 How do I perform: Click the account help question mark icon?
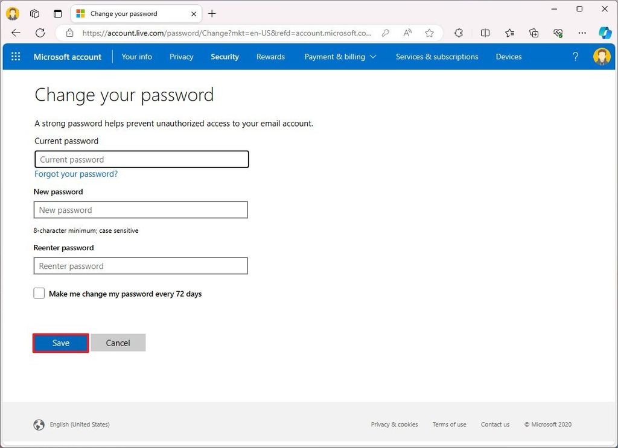pos(575,56)
